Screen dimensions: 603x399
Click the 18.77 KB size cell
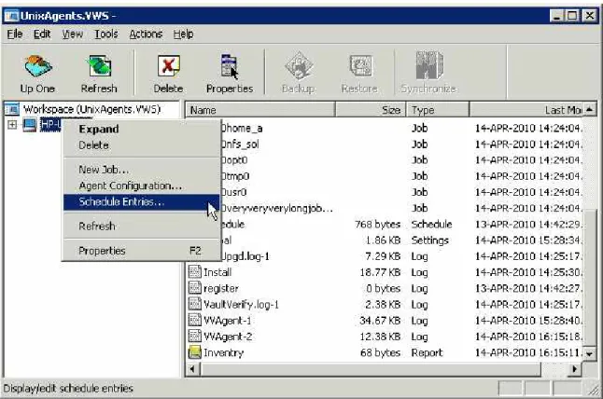tap(380, 272)
